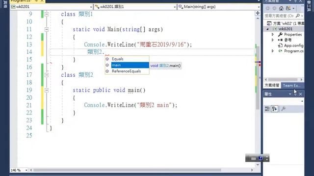The height and width of the screenshot is (176, 314).
Task: Switch properties panel to Alphabetical sort
Action: (x=275, y=109)
